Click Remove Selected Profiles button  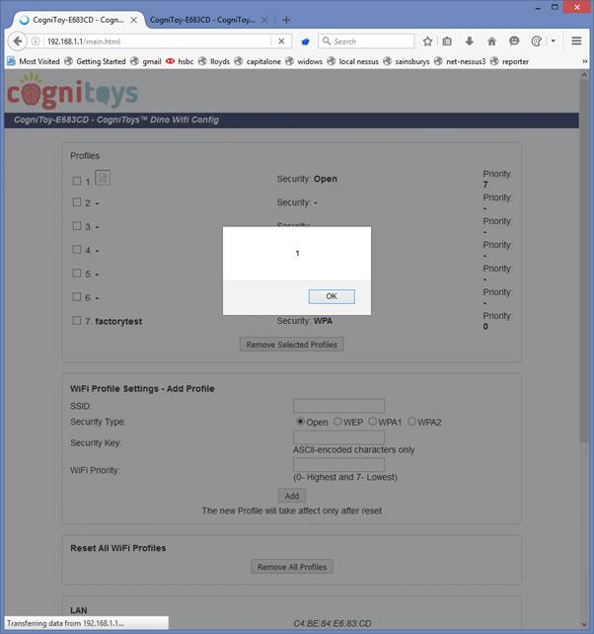(x=292, y=345)
